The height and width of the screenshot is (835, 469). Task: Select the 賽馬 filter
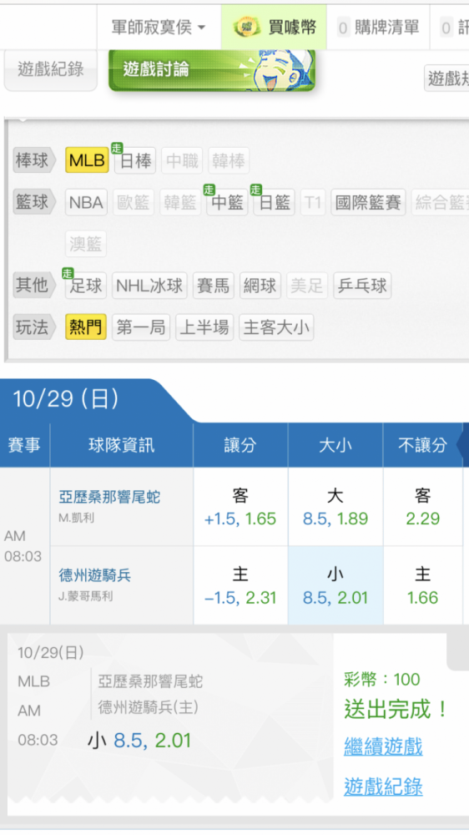click(213, 286)
